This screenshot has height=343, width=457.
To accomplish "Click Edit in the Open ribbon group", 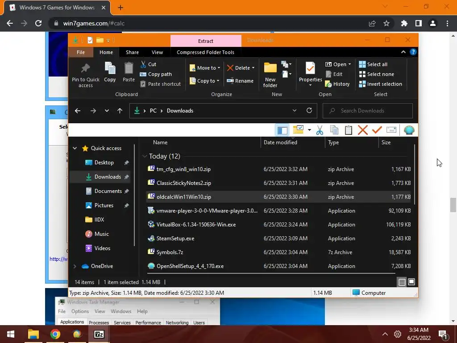I will pyautogui.click(x=334, y=74).
